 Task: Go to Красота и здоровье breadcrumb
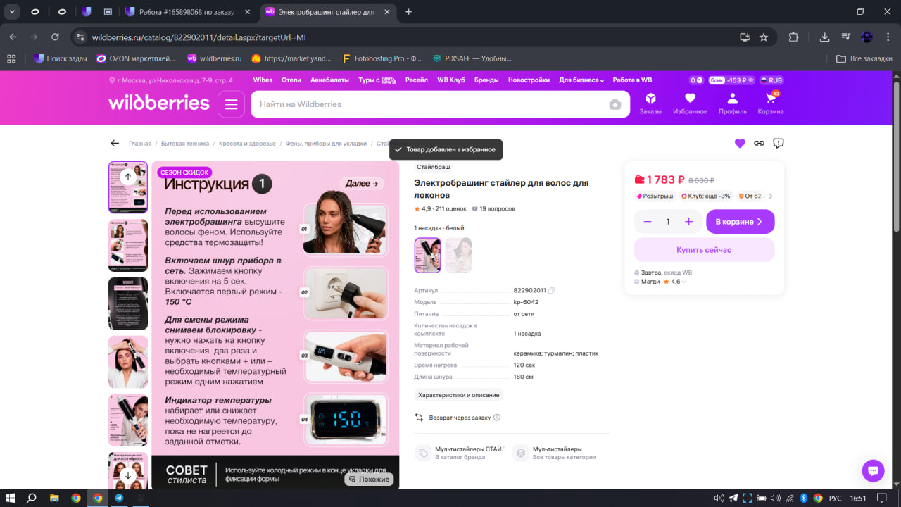(247, 144)
